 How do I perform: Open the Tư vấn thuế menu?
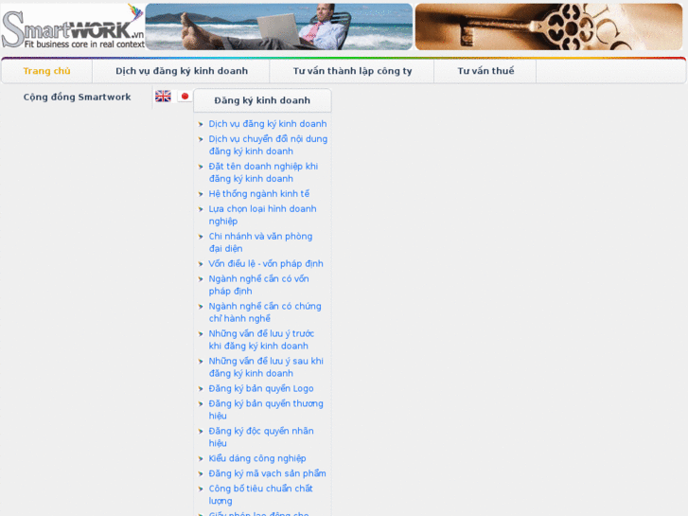tap(485, 71)
